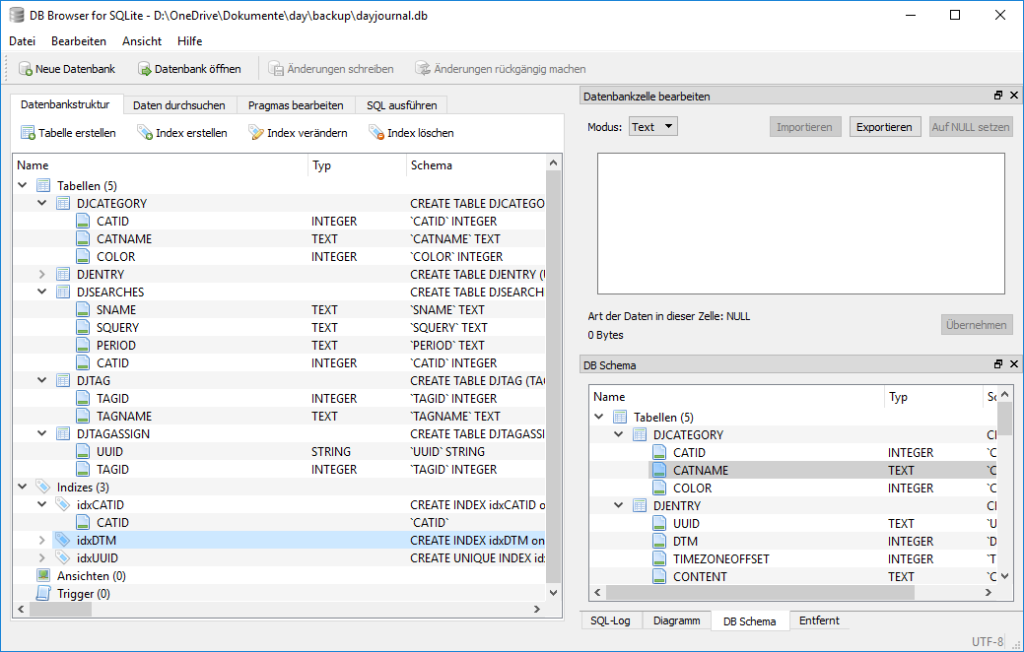Click the field icon next to TAGNAME
Screen dimensions: 1024x652
tap(83, 416)
